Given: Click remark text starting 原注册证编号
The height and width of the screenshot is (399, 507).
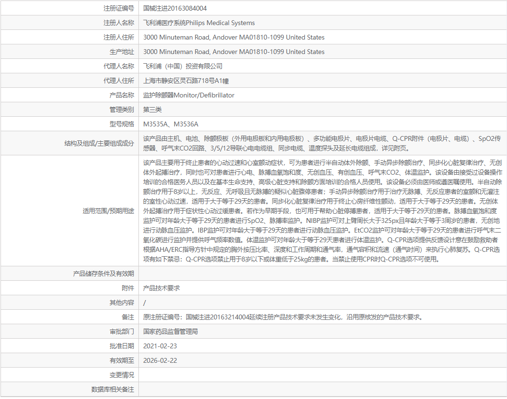Looking at the screenshot, I should coord(283,317).
